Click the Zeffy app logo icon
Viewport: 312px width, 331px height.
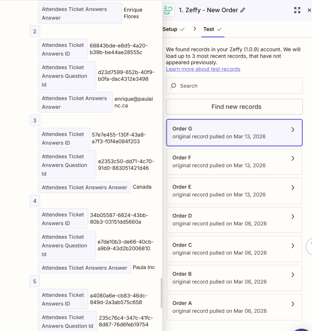point(168,10)
